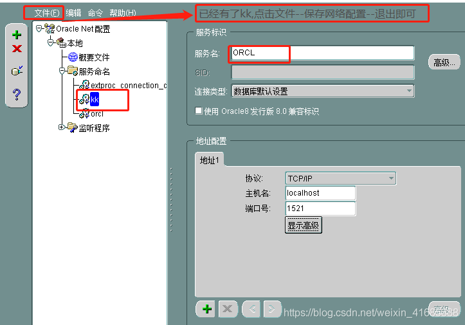Click the icon beside extproc_connection entry
465x325 pixels.
(84, 85)
